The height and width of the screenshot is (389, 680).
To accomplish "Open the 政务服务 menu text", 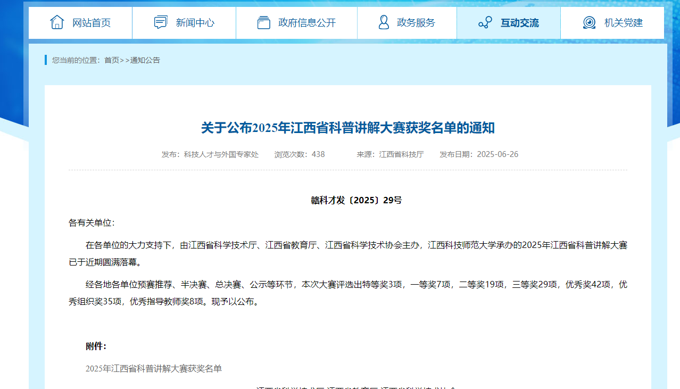I will click(416, 23).
